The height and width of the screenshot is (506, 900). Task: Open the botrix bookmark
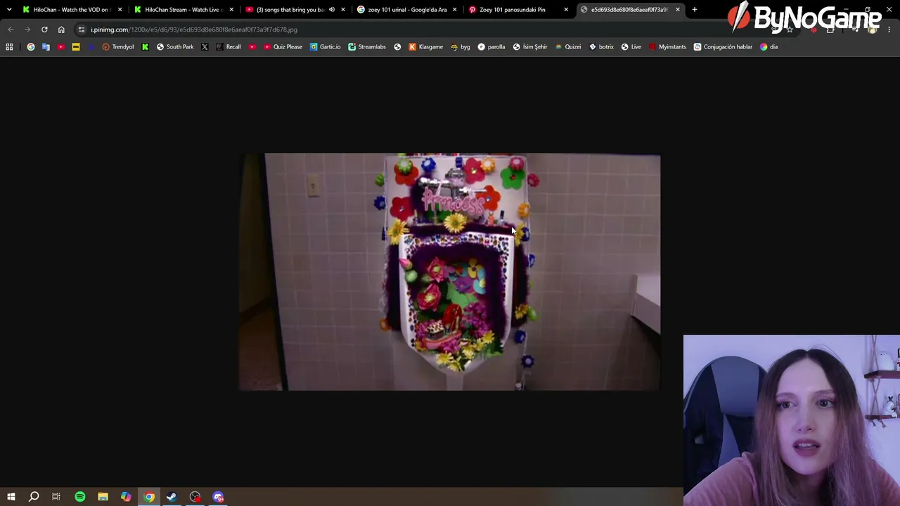[601, 47]
